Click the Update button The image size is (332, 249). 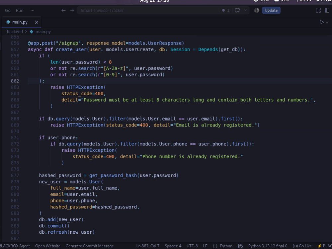pos(271,10)
